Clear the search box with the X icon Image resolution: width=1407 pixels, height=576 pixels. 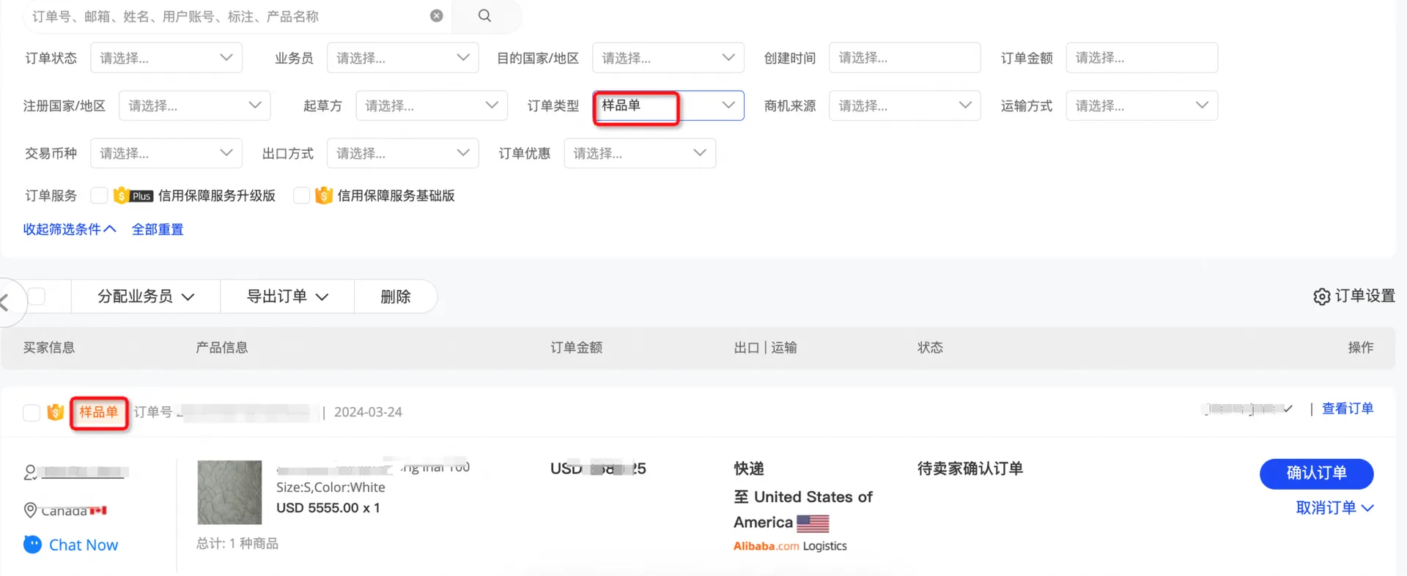437,15
